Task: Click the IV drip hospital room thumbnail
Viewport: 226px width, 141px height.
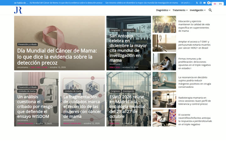Action: (164, 43)
